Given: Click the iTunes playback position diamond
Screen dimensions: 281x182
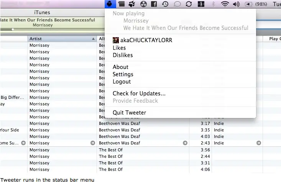Looking at the screenshot, I should pos(13,29).
